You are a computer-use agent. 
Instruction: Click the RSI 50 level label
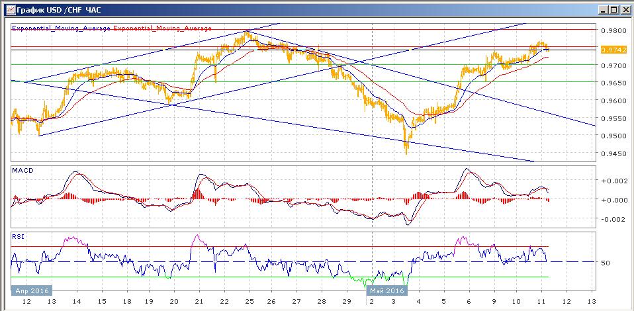[605, 263]
